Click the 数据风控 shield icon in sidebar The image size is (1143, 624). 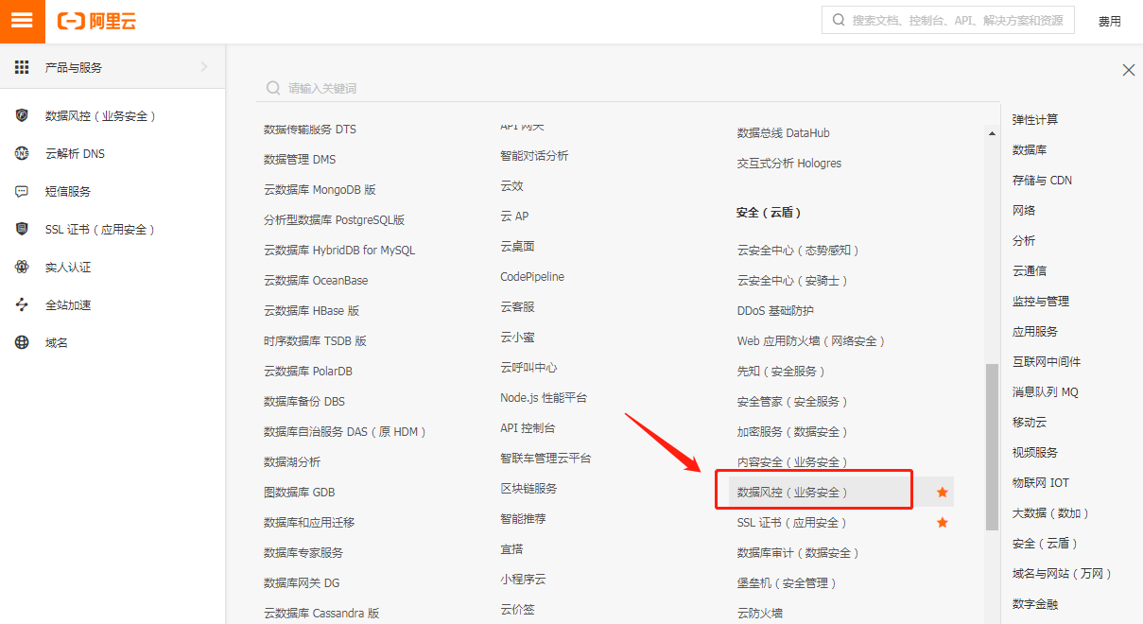(x=22, y=115)
